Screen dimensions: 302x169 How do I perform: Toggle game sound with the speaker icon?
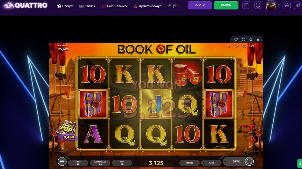237,46
